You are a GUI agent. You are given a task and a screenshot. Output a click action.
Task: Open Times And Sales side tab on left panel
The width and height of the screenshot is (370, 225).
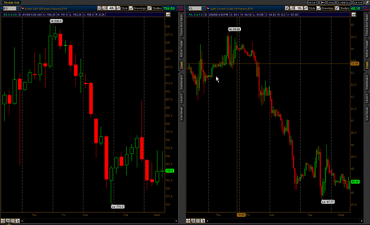point(182,25)
